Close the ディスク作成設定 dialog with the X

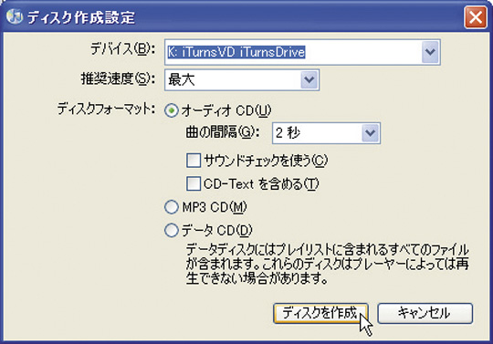tap(476, 17)
